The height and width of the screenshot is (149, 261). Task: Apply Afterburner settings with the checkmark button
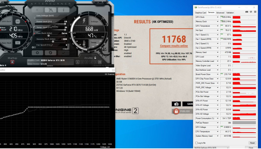tap(63, 53)
